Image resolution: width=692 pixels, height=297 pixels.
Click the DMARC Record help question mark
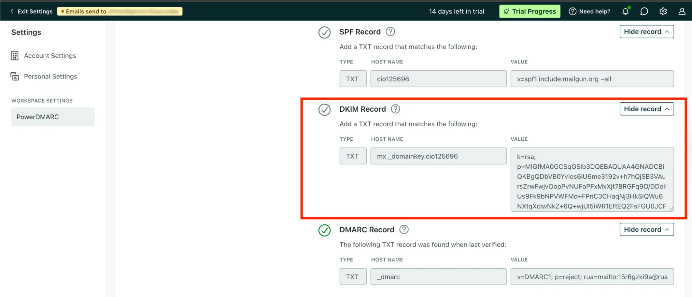pos(404,230)
